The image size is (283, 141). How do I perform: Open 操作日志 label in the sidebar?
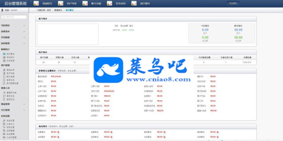10,96
